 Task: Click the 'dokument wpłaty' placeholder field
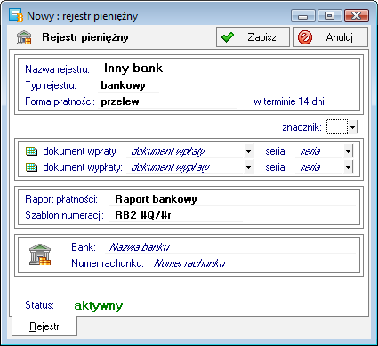[x=186, y=151]
